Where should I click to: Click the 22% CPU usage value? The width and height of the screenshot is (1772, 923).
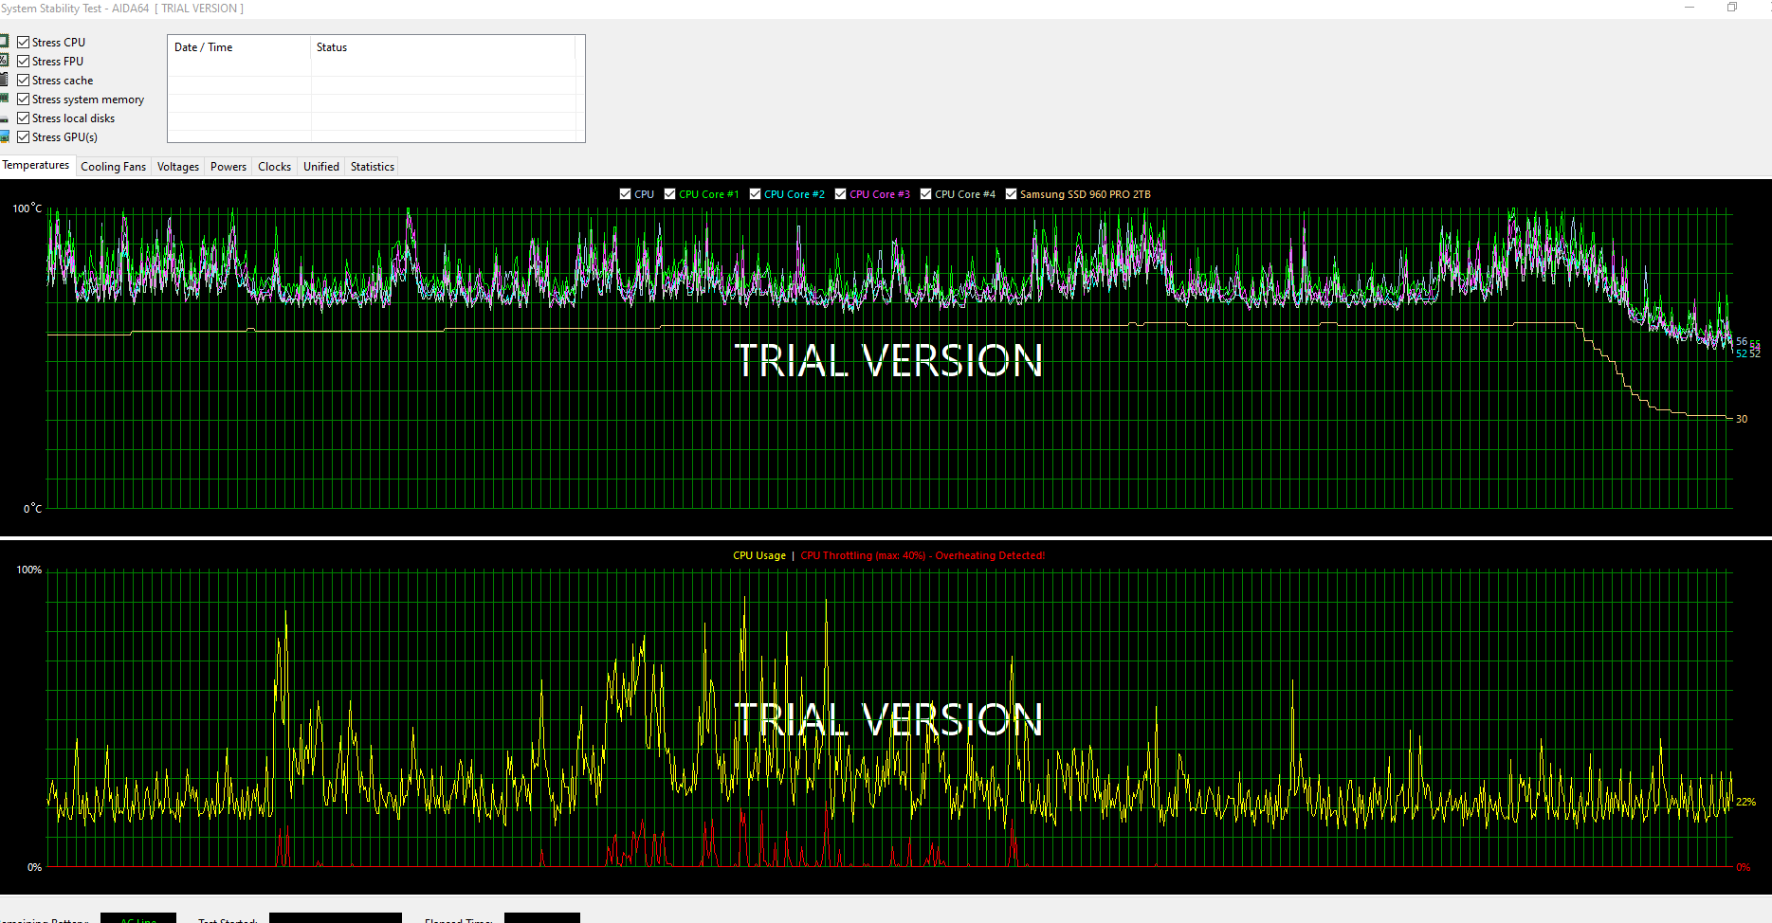pos(1745,802)
